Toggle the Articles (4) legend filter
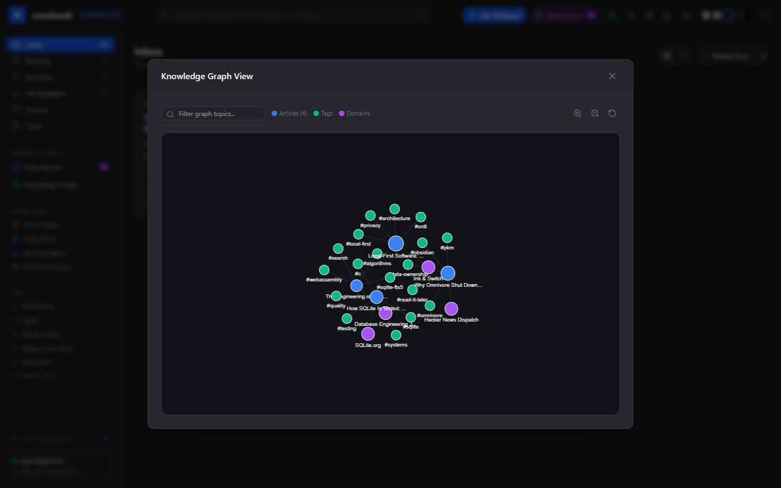The image size is (781, 488). point(290,113)
